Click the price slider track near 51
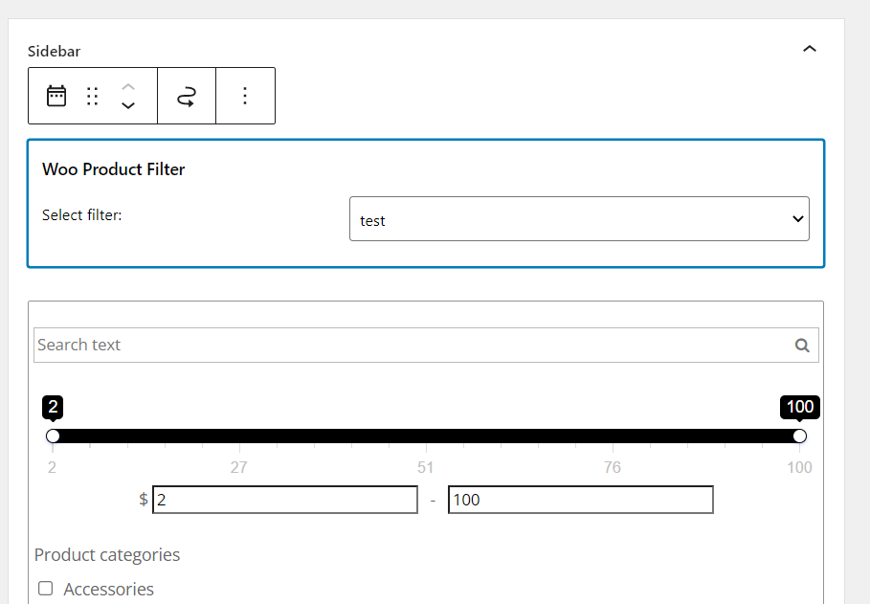 (426, 436)
